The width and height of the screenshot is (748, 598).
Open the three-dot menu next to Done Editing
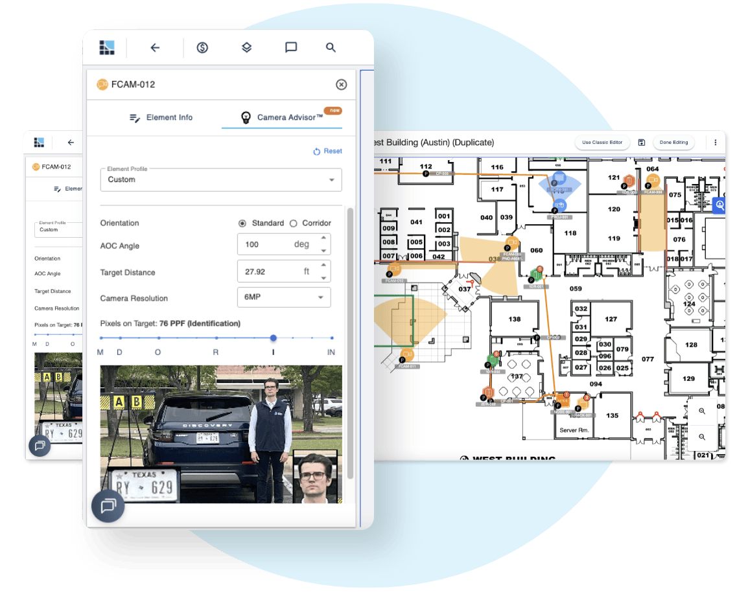coord(715,142)
